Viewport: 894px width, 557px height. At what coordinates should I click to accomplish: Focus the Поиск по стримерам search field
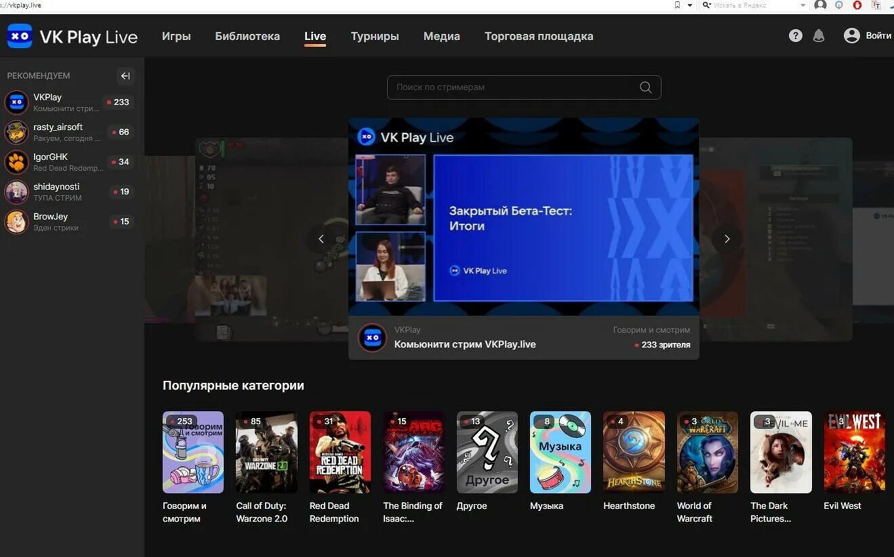(x=524, y=87)
